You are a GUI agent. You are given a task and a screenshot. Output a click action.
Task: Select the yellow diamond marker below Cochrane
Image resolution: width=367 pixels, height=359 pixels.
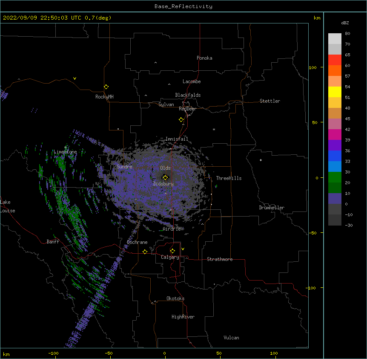tap(145, 252)
